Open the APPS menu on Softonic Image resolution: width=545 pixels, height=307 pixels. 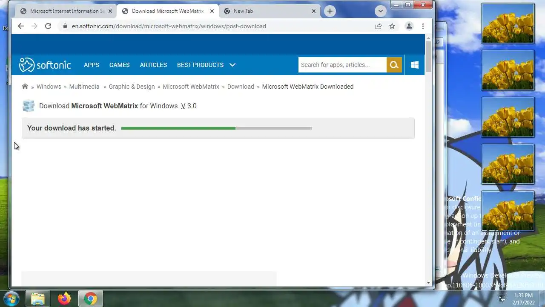[92, 65]
